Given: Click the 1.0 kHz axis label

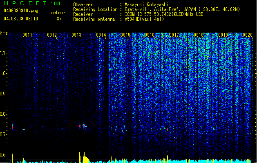Looking at the screenshot, I should coord(3,73).
